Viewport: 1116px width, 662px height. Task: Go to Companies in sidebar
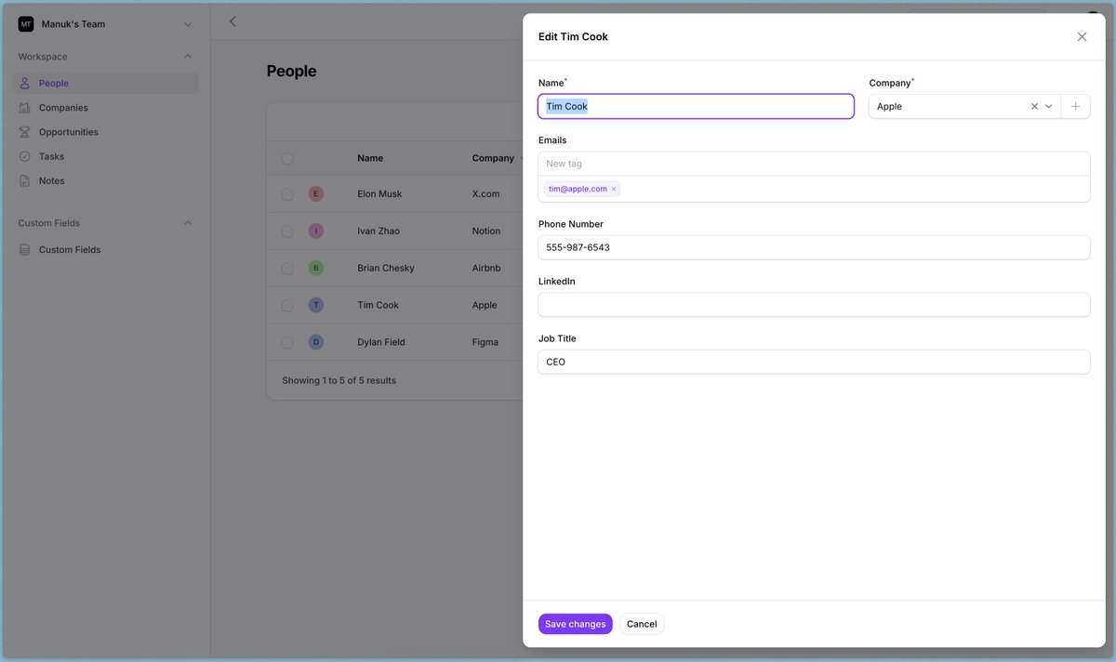[x=108, y=108]
